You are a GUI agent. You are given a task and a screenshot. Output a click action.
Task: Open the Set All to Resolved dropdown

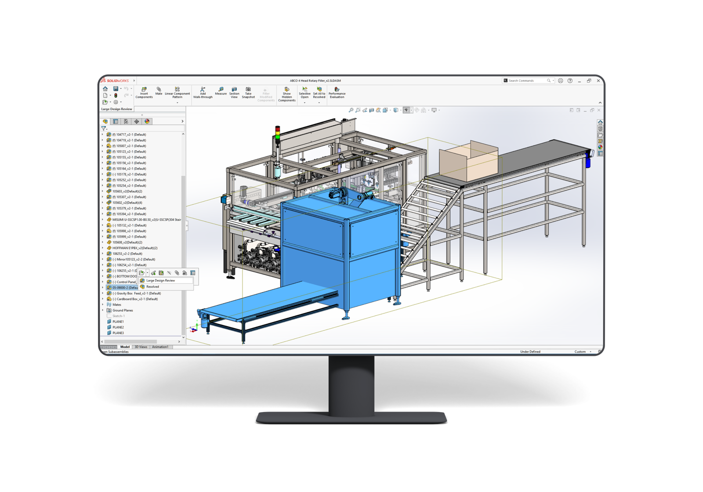(x=319, y=102)
